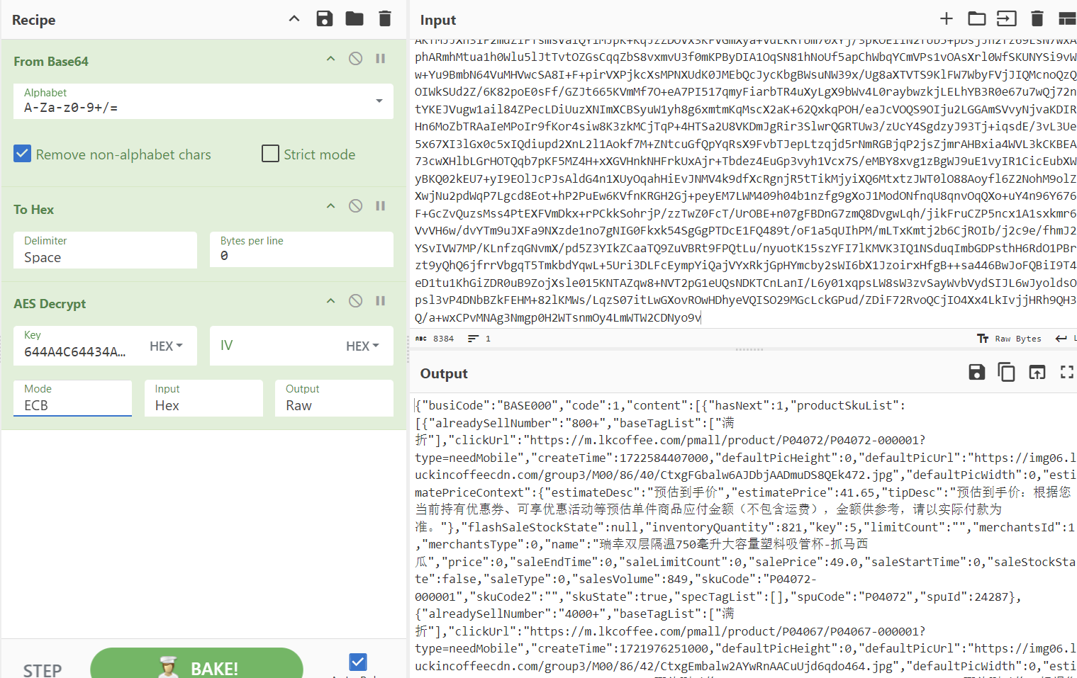Click input character count 8384

click(435, 339)
